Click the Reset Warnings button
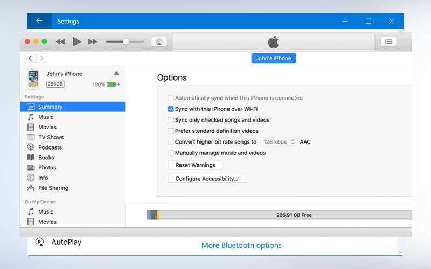This screenshot has width=431, height=269. coord(196,165)
